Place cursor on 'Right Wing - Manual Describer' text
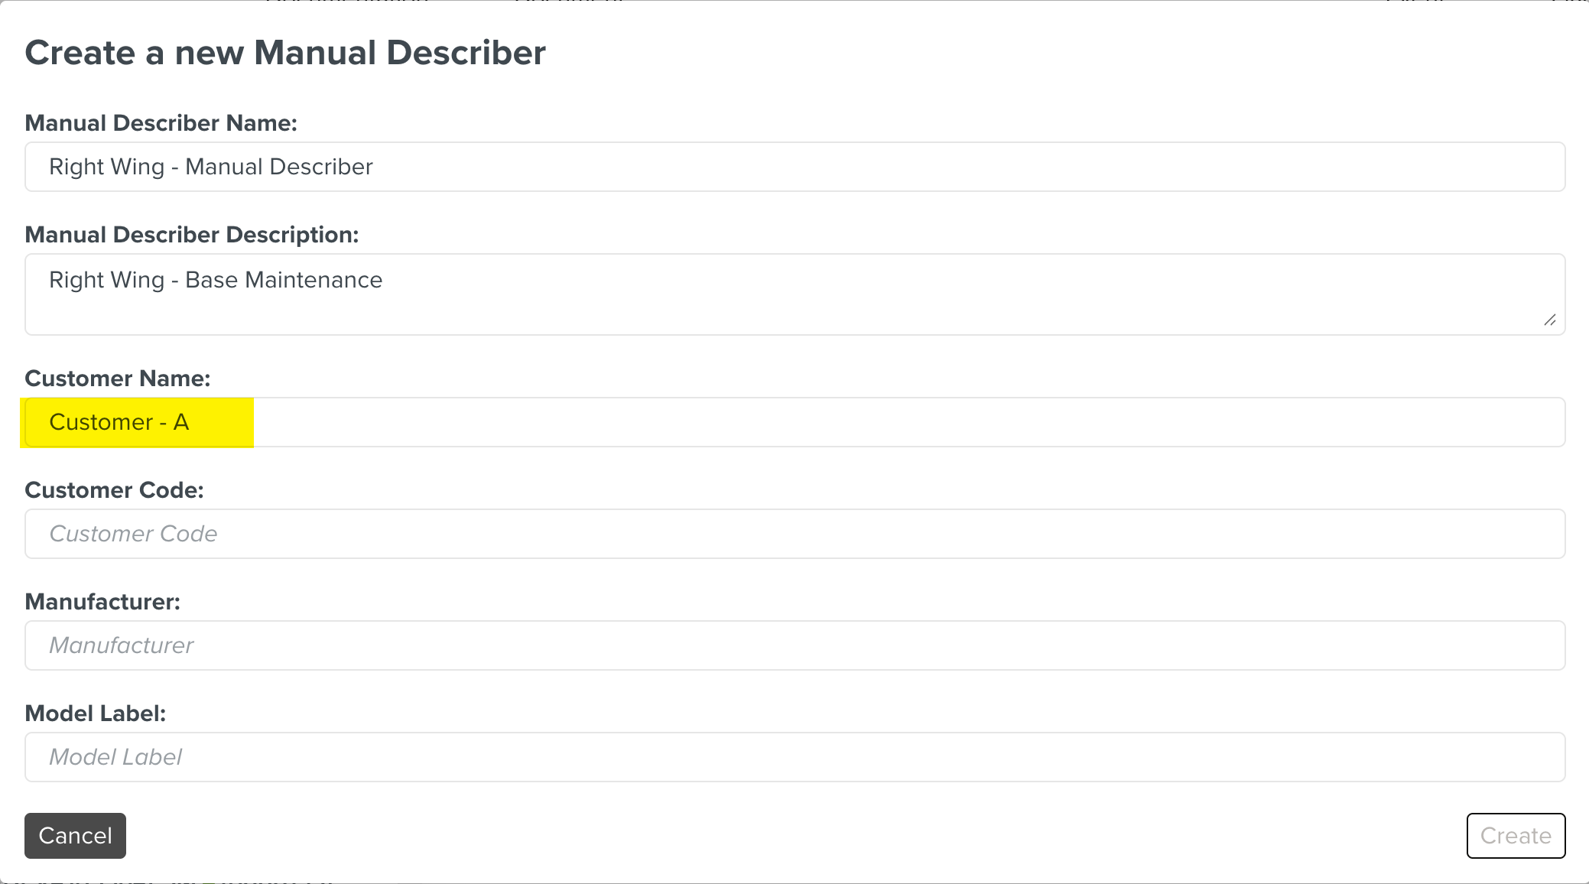Viewport: 1589px width, 884px height. coord(211,167)
